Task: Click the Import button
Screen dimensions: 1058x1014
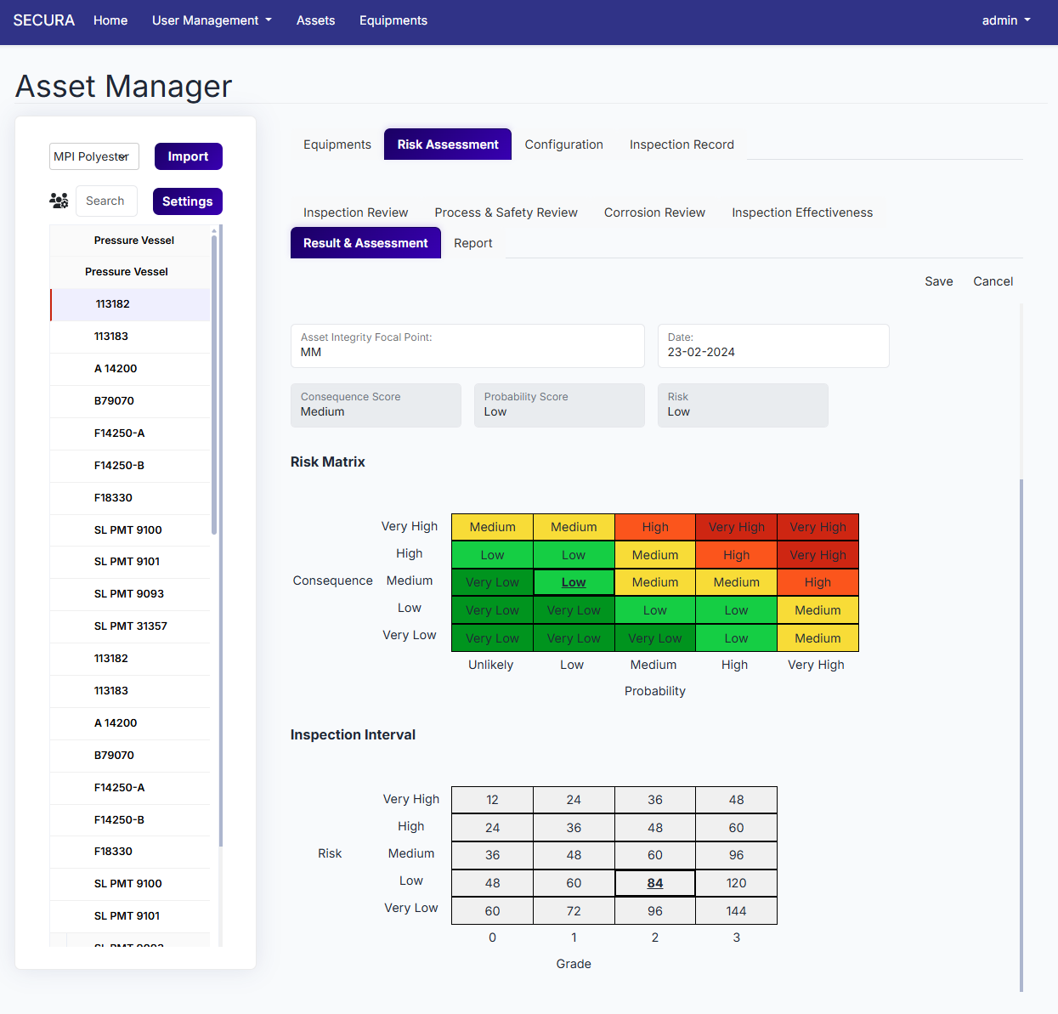Action: [188, 156]
